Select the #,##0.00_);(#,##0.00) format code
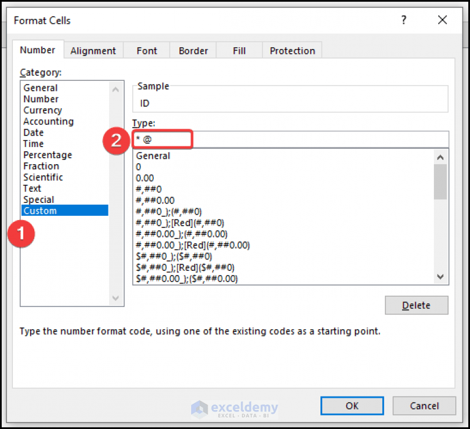 point(283,234)
